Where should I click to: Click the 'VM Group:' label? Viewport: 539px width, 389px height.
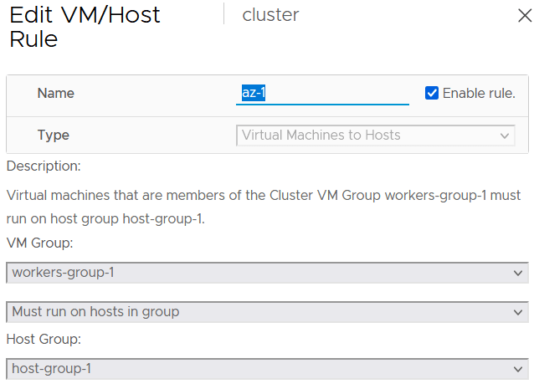click(x=38, y=243)
